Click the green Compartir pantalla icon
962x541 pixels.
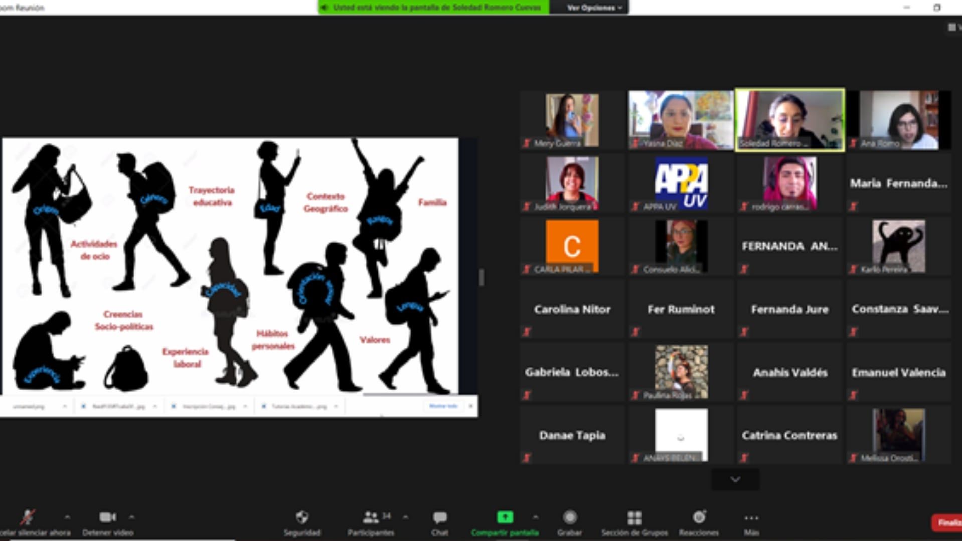click(505, 517)
